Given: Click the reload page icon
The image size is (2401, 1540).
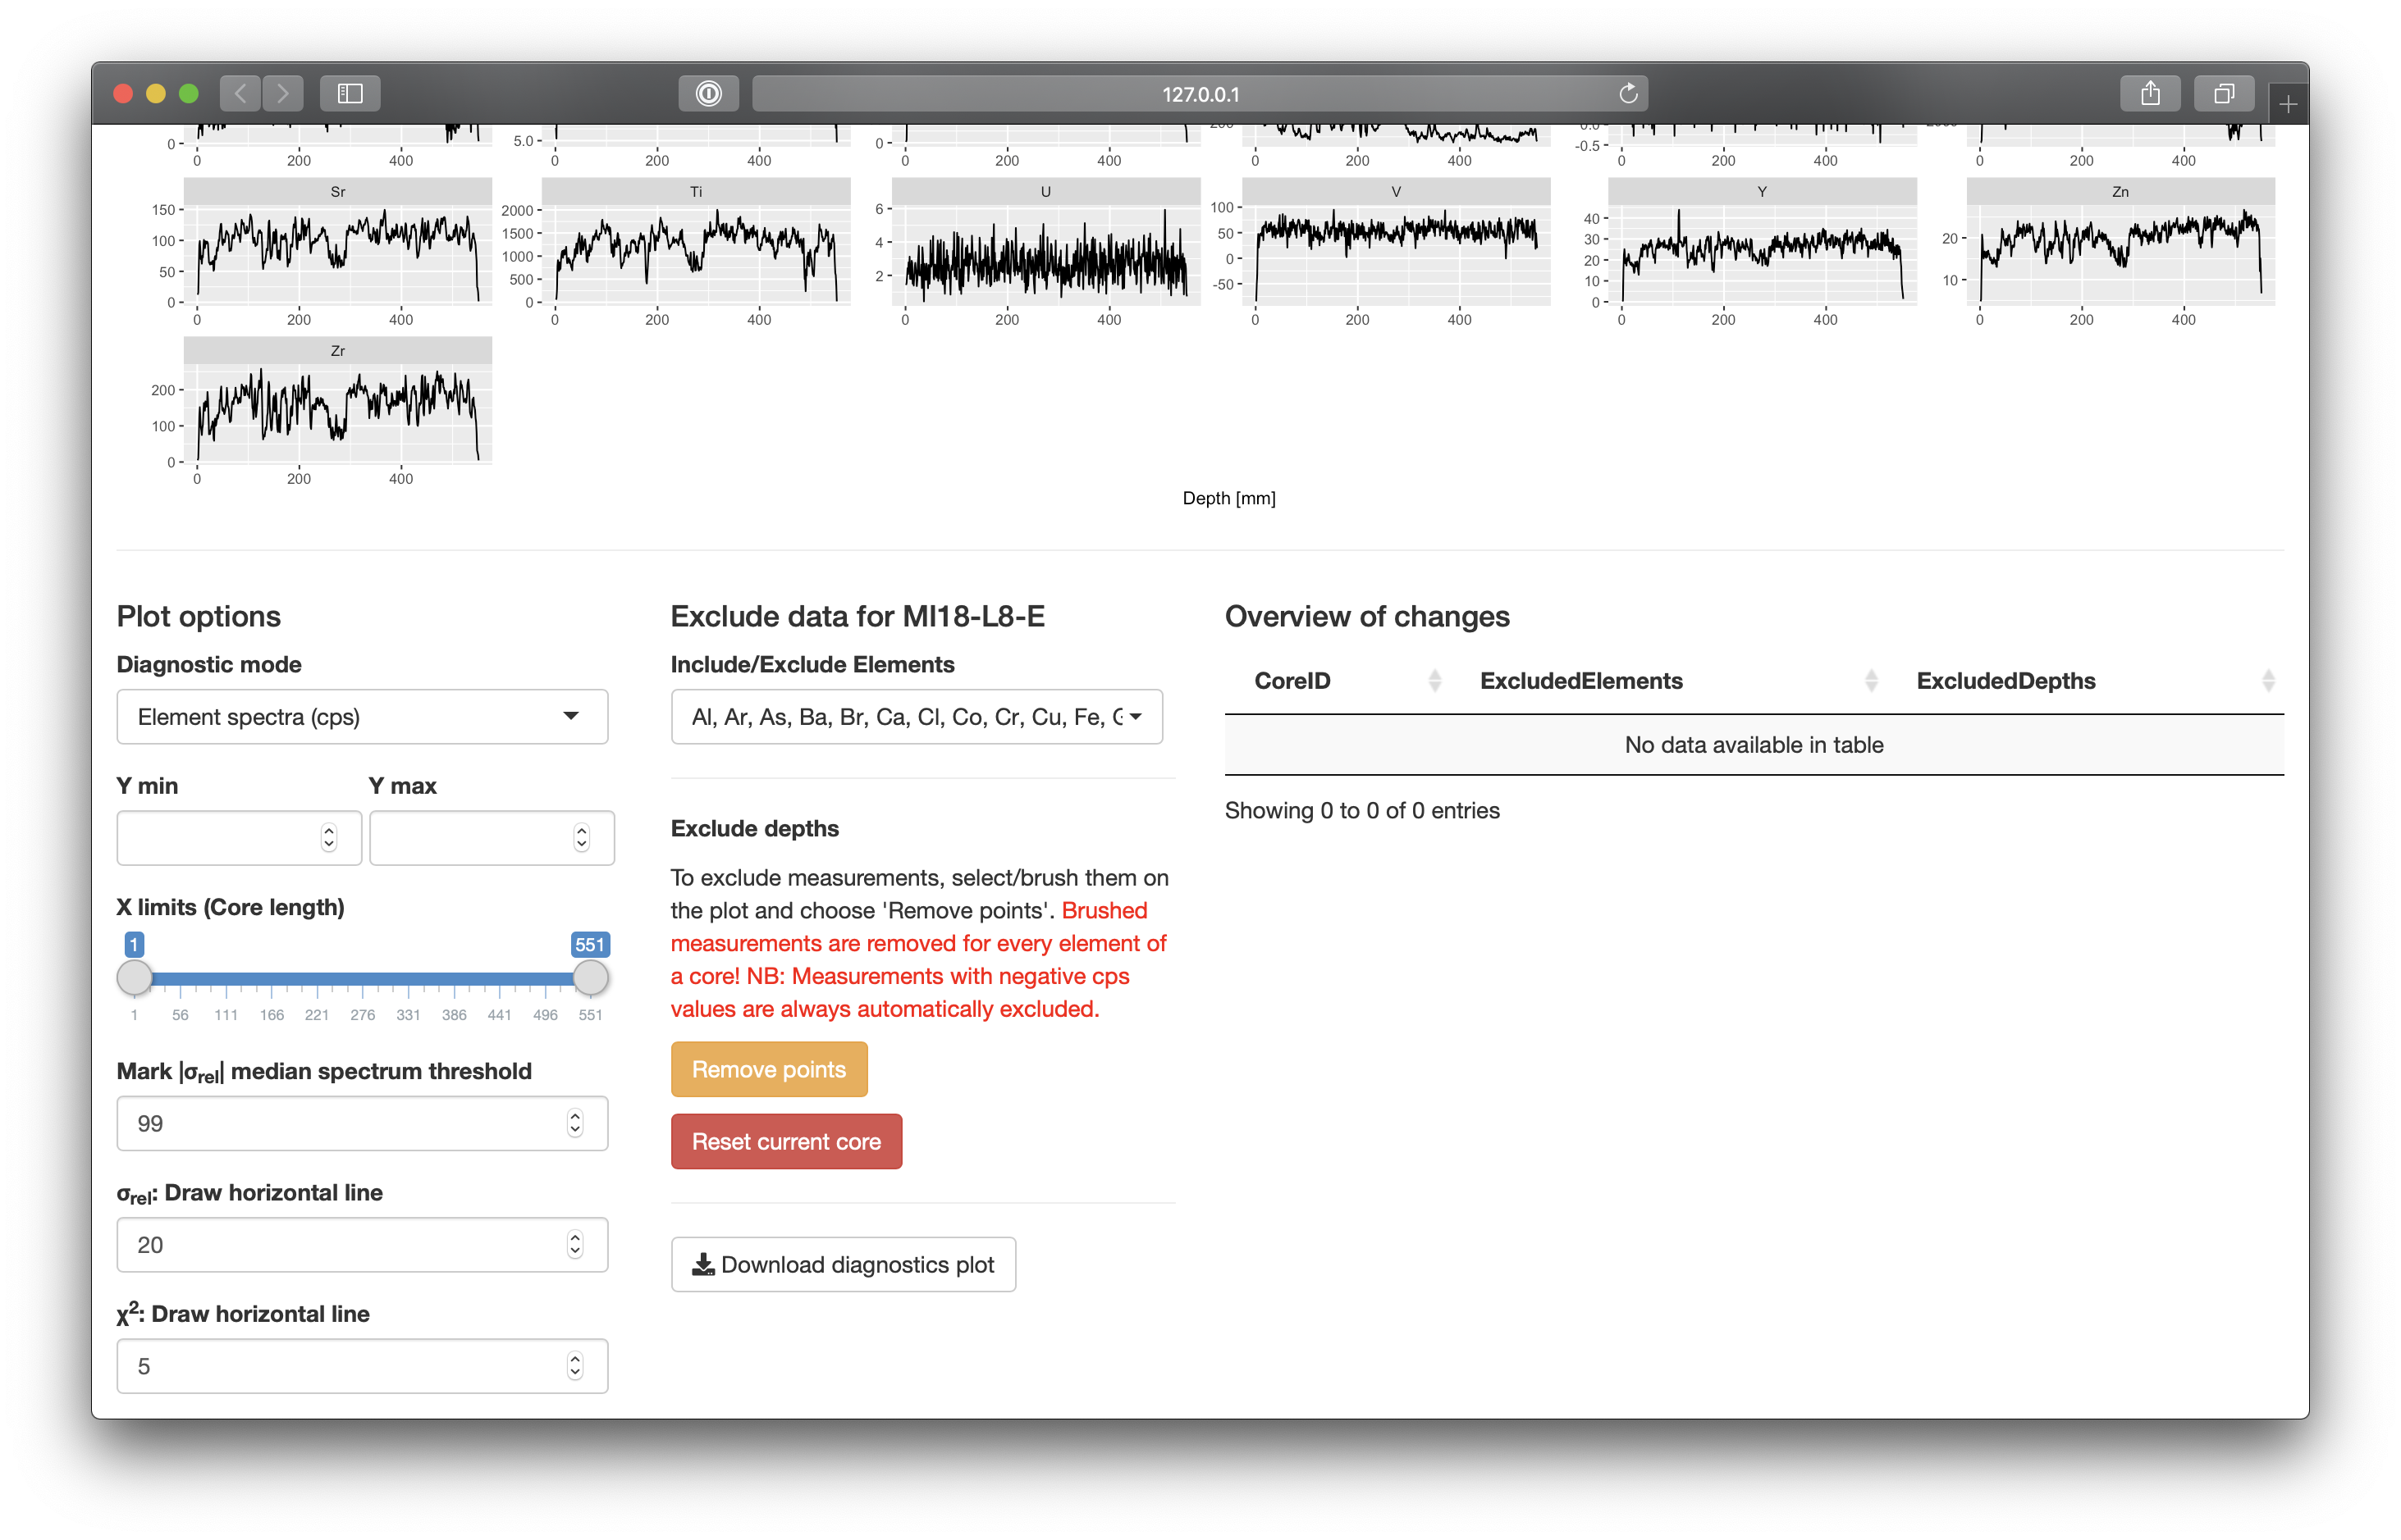Looking at the screenshot, I should tap(1628, 94).
